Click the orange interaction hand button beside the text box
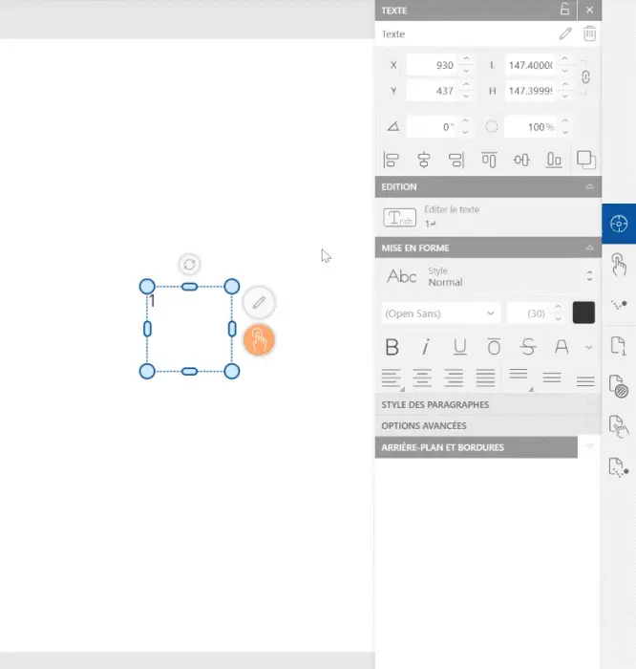The image size is (636, 669). (259, 338)
